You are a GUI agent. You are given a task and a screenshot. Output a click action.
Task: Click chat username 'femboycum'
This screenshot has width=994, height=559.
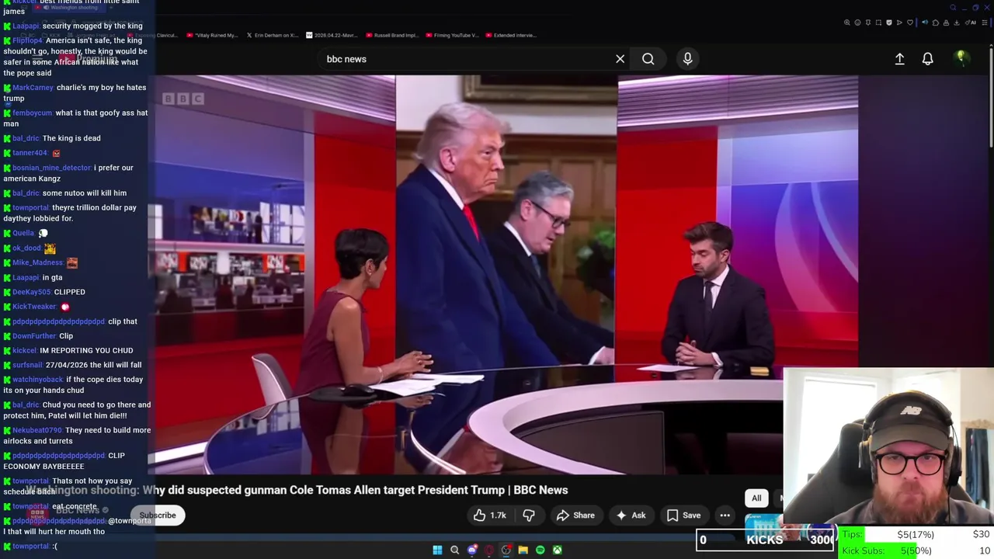33,113
